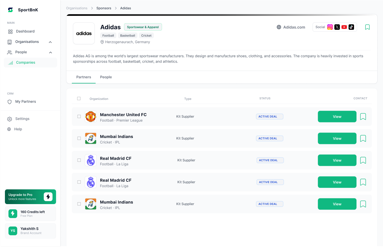
Task: Click the Help globe icon
Action: (9, 129)
